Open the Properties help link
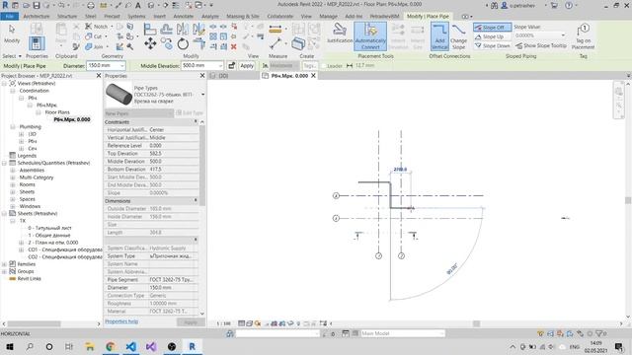The height and width of the screenshot is (355, 632). click(x=121, y=321)
